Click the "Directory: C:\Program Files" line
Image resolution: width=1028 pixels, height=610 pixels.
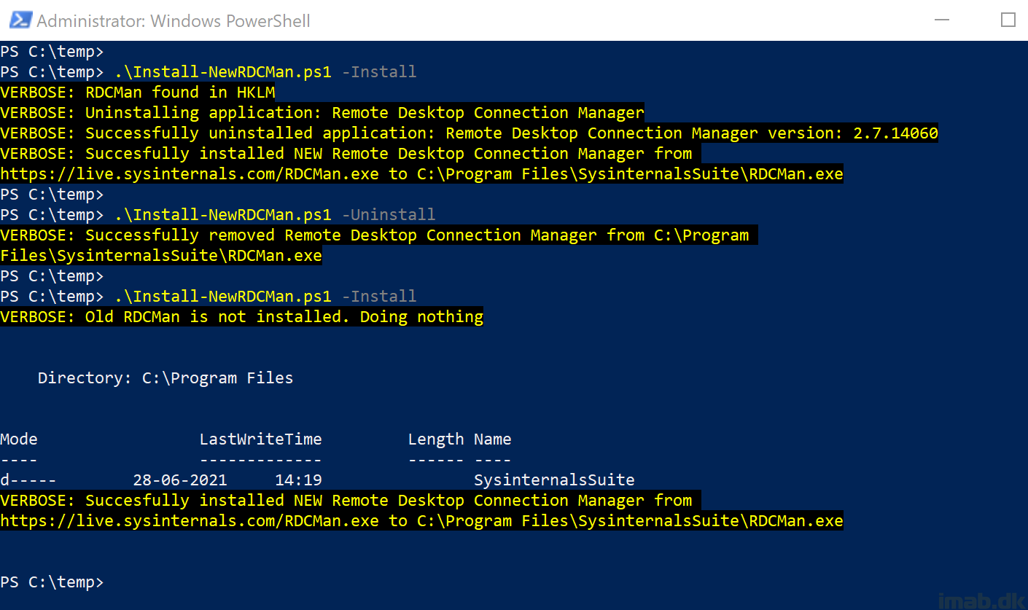pyautogui.click(x=166, y=378)
